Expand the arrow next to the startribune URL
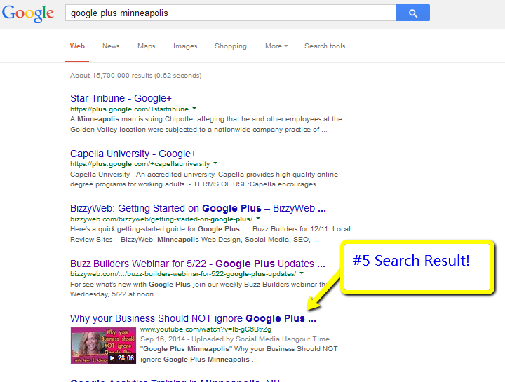Screen dimensions: 505x382 (x=194, y=109)
